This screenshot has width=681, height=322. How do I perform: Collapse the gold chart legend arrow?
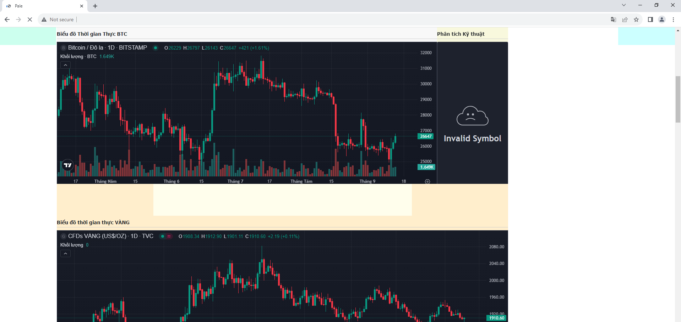[65, 254]
